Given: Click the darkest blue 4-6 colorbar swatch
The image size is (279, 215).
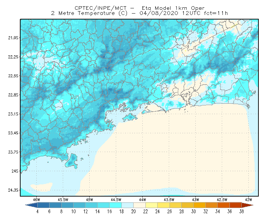Looking at the screenshot, I should coord(43,205).
